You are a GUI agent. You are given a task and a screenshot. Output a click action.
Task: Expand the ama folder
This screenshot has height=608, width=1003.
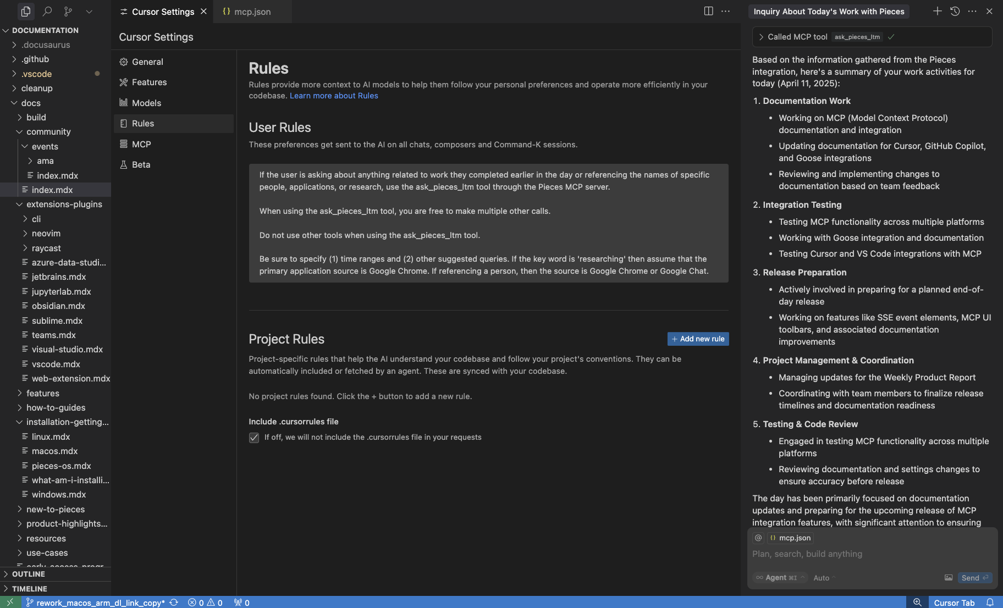tap(56, 161)
